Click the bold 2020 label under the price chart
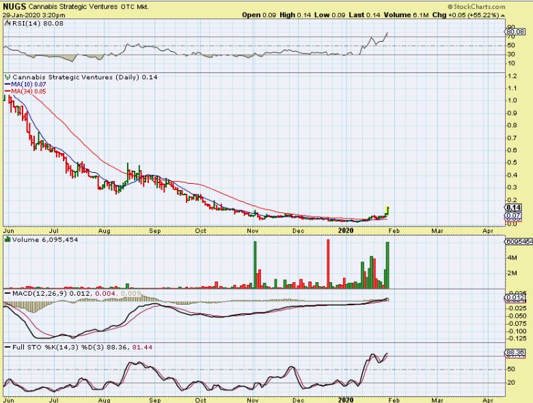 [x=346, y=230]
